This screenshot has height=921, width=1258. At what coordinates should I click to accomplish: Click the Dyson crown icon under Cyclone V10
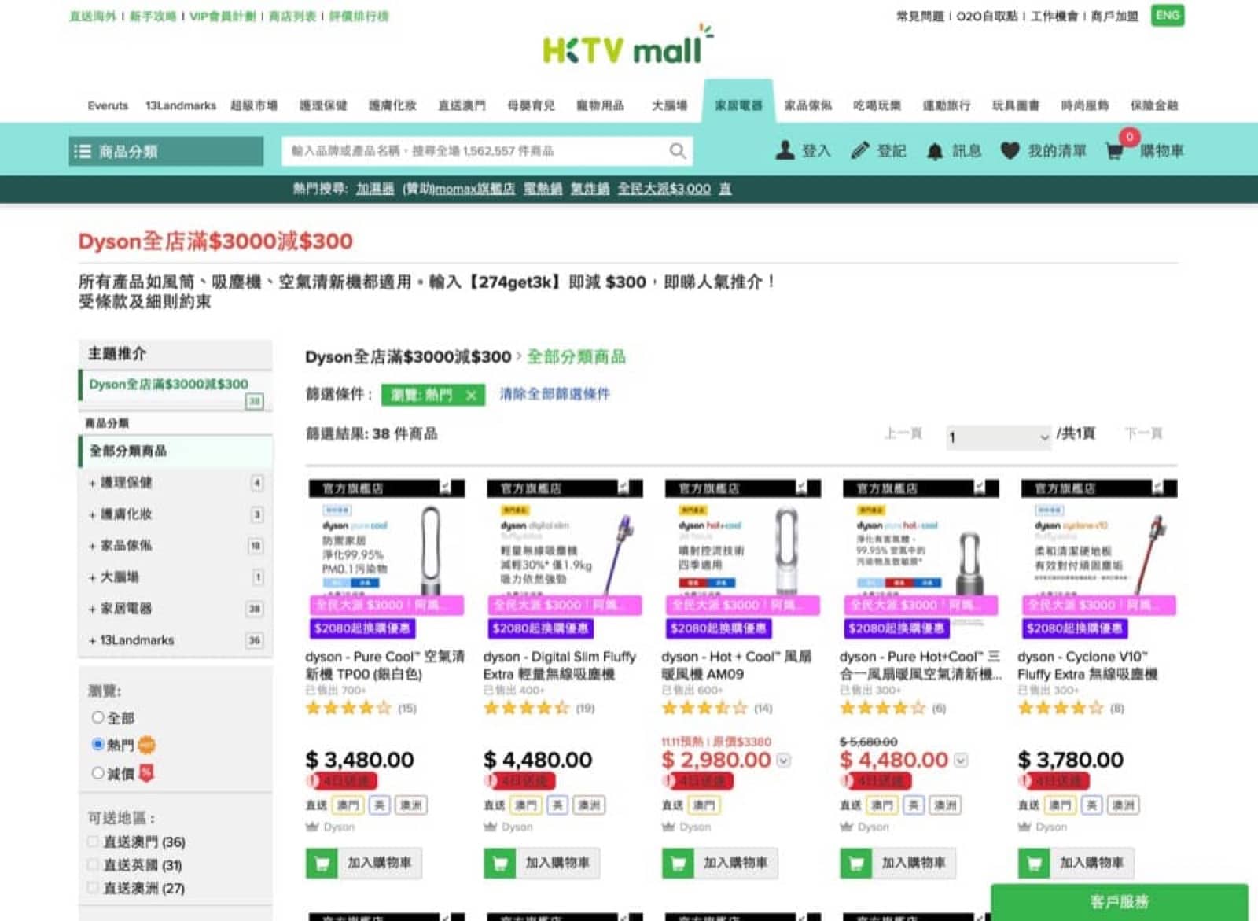(1024, 827)
